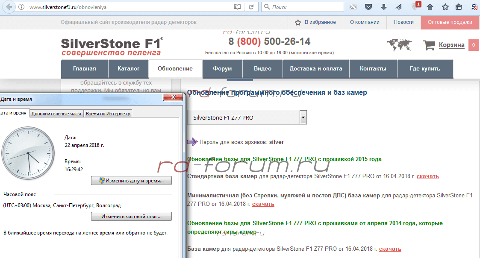Toggle reader view icon in address bar
480x258 pixels.
[x=237, y=7]
